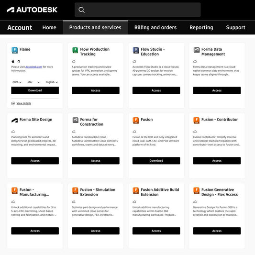Open the Billing and orders tab

coord(155,27)
